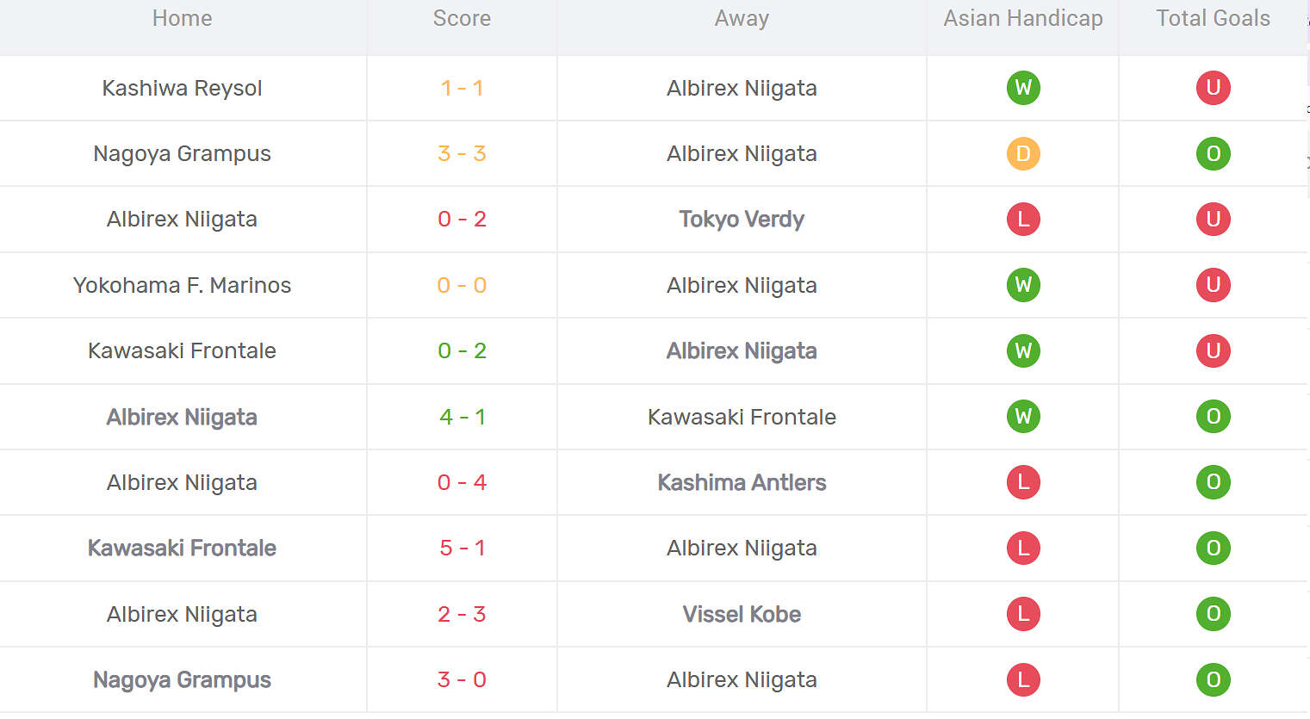Click O goals badge in Vissel Kobe row
Viewport: 1310px width, 719px height.
[1213, 614]
